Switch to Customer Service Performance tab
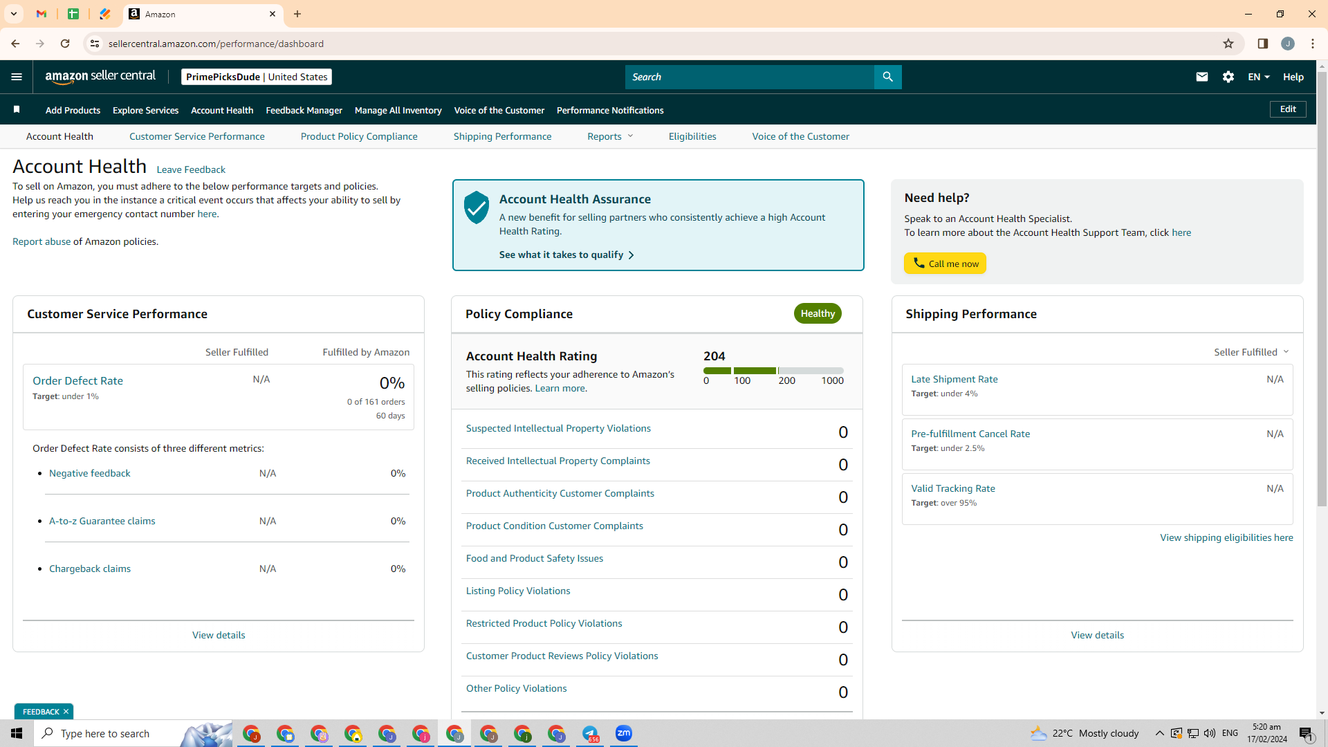This screenshot has width=1328, height=747. (x=197, y=136)
